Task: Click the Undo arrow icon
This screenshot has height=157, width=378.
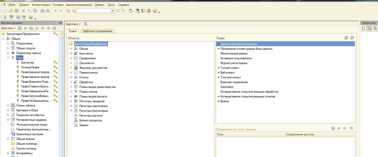Action: point(55,11)
